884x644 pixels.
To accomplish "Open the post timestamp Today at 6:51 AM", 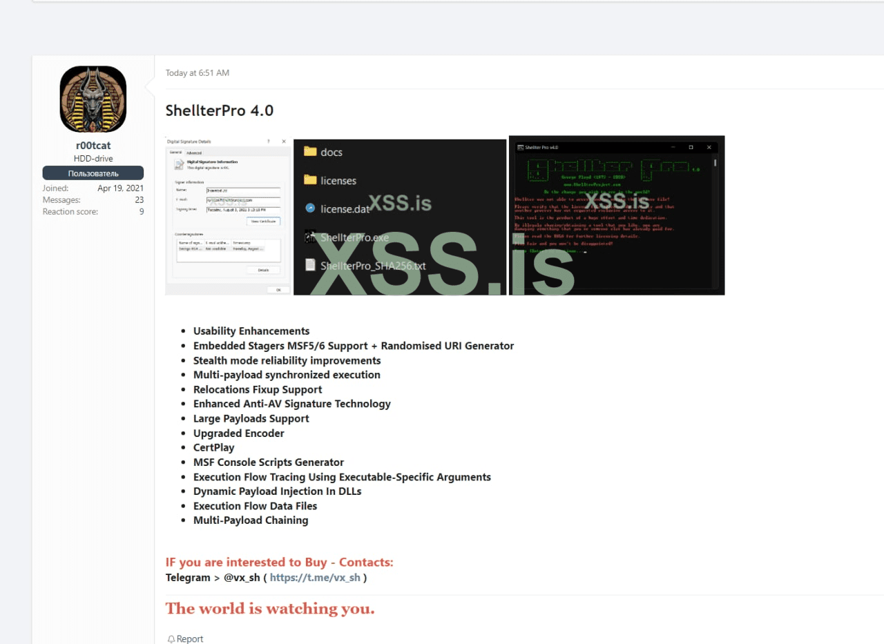I will 198,72.
